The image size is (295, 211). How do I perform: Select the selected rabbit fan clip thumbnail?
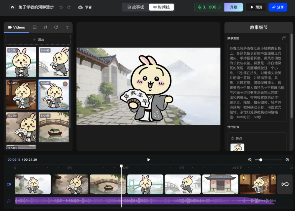click(53, 94)
